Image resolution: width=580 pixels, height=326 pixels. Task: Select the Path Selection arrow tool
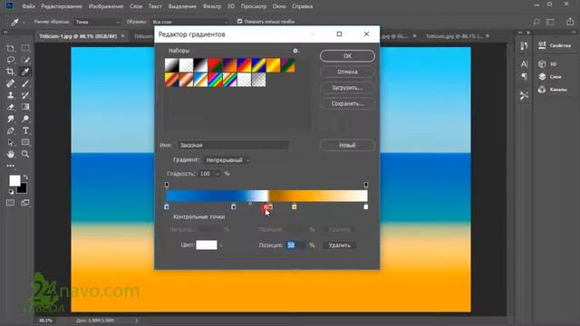point(10,143)
